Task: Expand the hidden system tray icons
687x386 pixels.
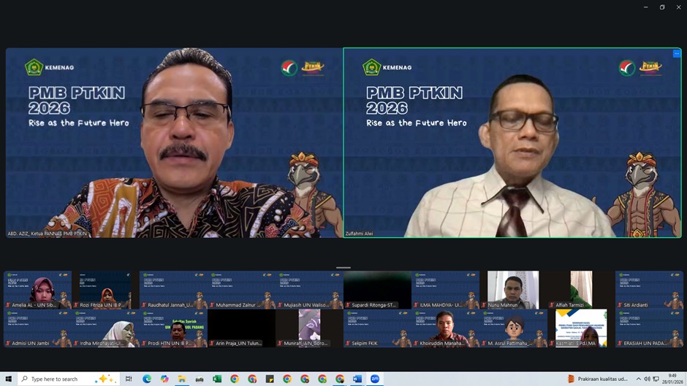Action: click(x=638, y=379)
